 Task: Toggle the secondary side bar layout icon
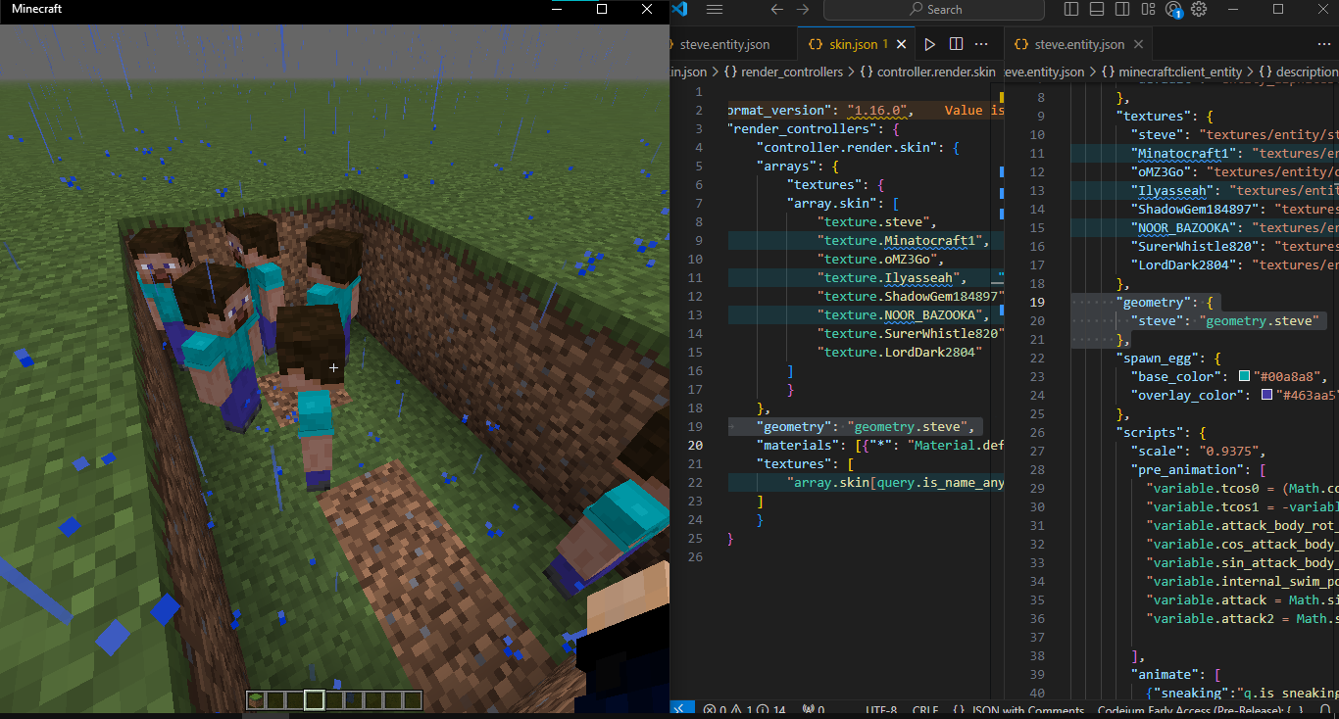pos(1122,9)
